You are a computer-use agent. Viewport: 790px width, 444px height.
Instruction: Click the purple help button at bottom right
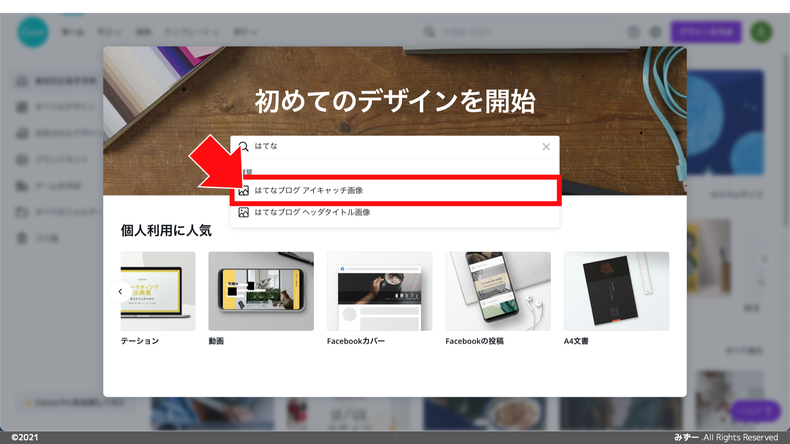click(755, 411)
